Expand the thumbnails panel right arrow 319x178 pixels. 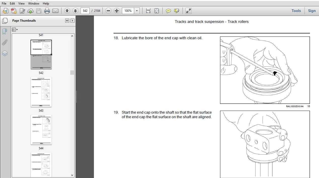(x=73, y=21)
